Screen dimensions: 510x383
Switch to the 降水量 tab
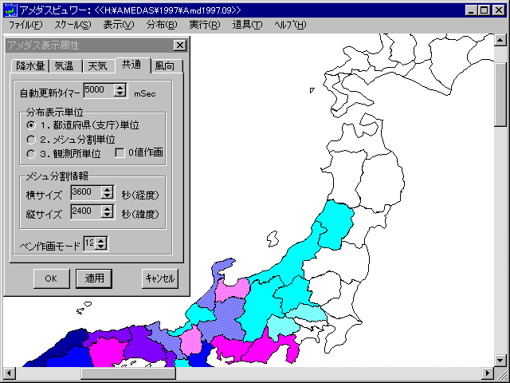click(30, 66)
